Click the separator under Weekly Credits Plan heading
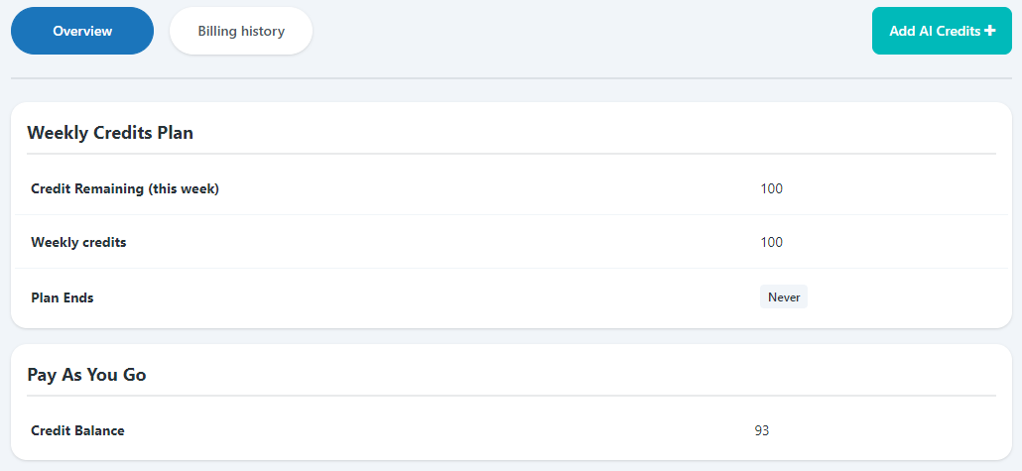This screenshot has height=471, width=1022. [511, 154]
